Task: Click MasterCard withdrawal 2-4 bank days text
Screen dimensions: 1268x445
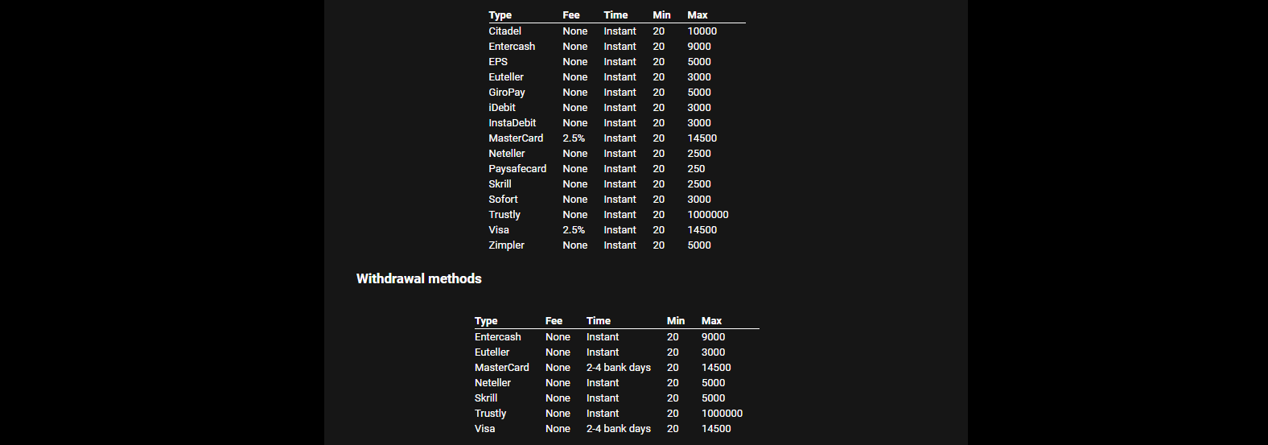Action: (x=619, y=368)
